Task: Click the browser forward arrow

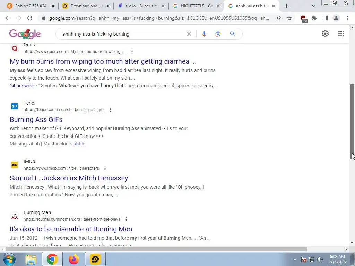Action: coord(19,18)
